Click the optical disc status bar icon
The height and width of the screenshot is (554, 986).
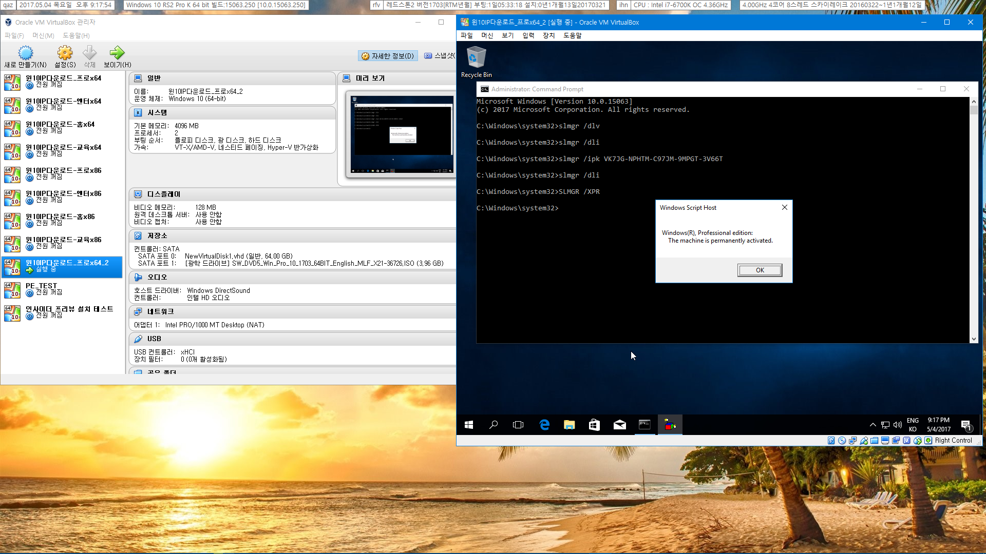tap(842, 440)
